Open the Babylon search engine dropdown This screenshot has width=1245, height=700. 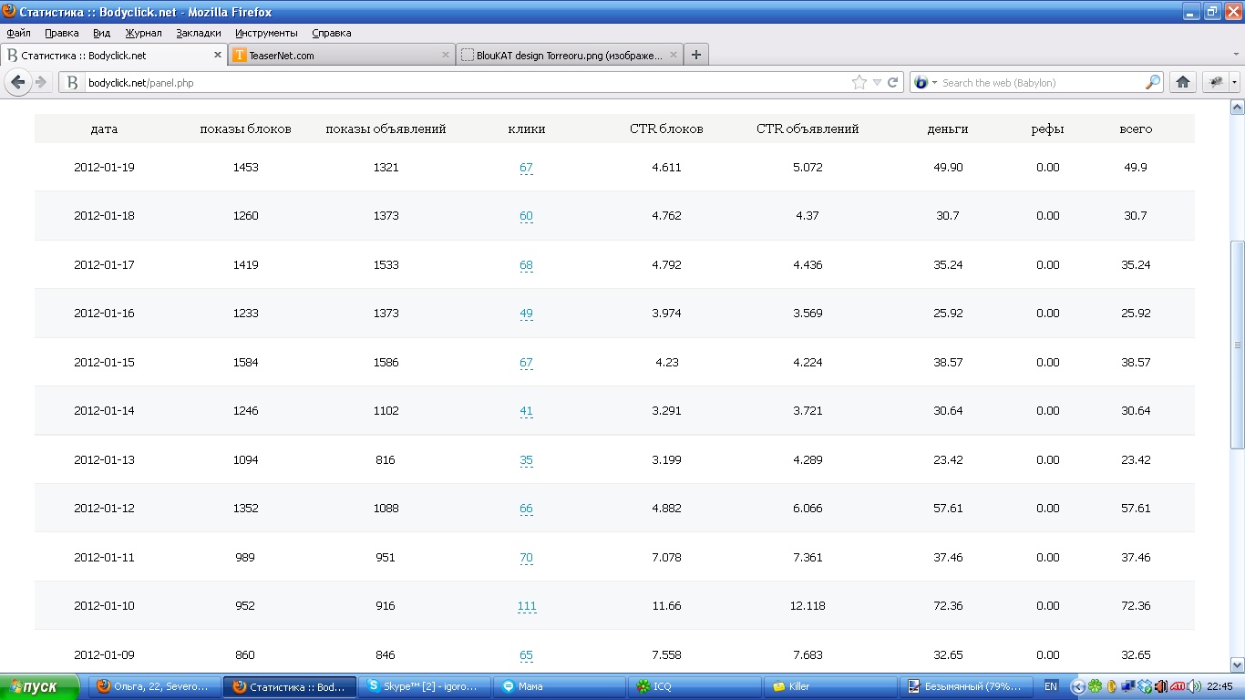coord(926,82)
